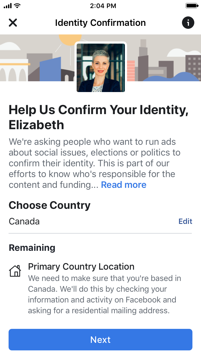Image resolution: width=201 pixels, height=359 pixels.
Task: Expand the truncated text with Read more
Action: tap(124, 185)
